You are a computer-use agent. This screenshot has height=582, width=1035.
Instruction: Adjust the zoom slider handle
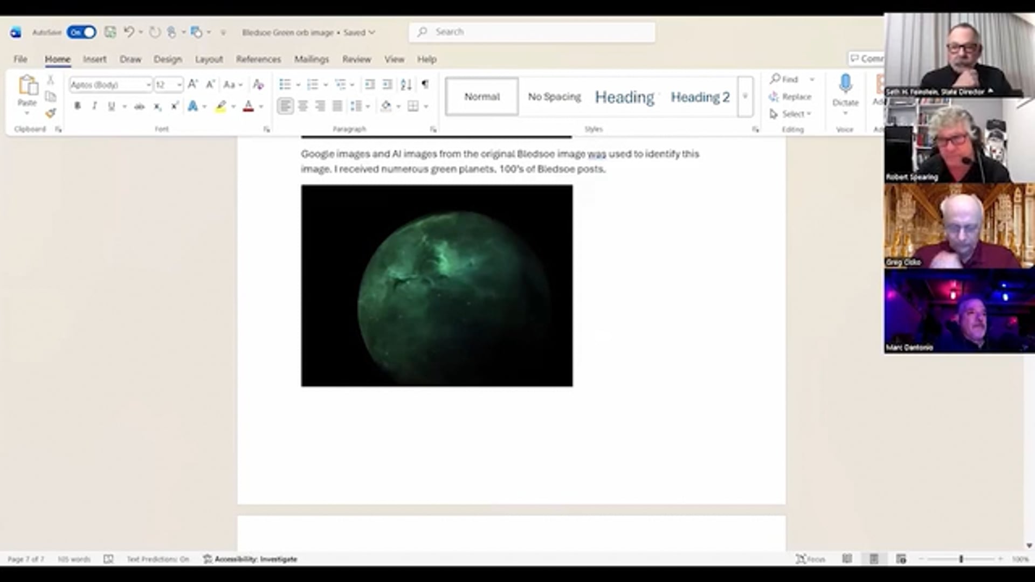[961, 559]
